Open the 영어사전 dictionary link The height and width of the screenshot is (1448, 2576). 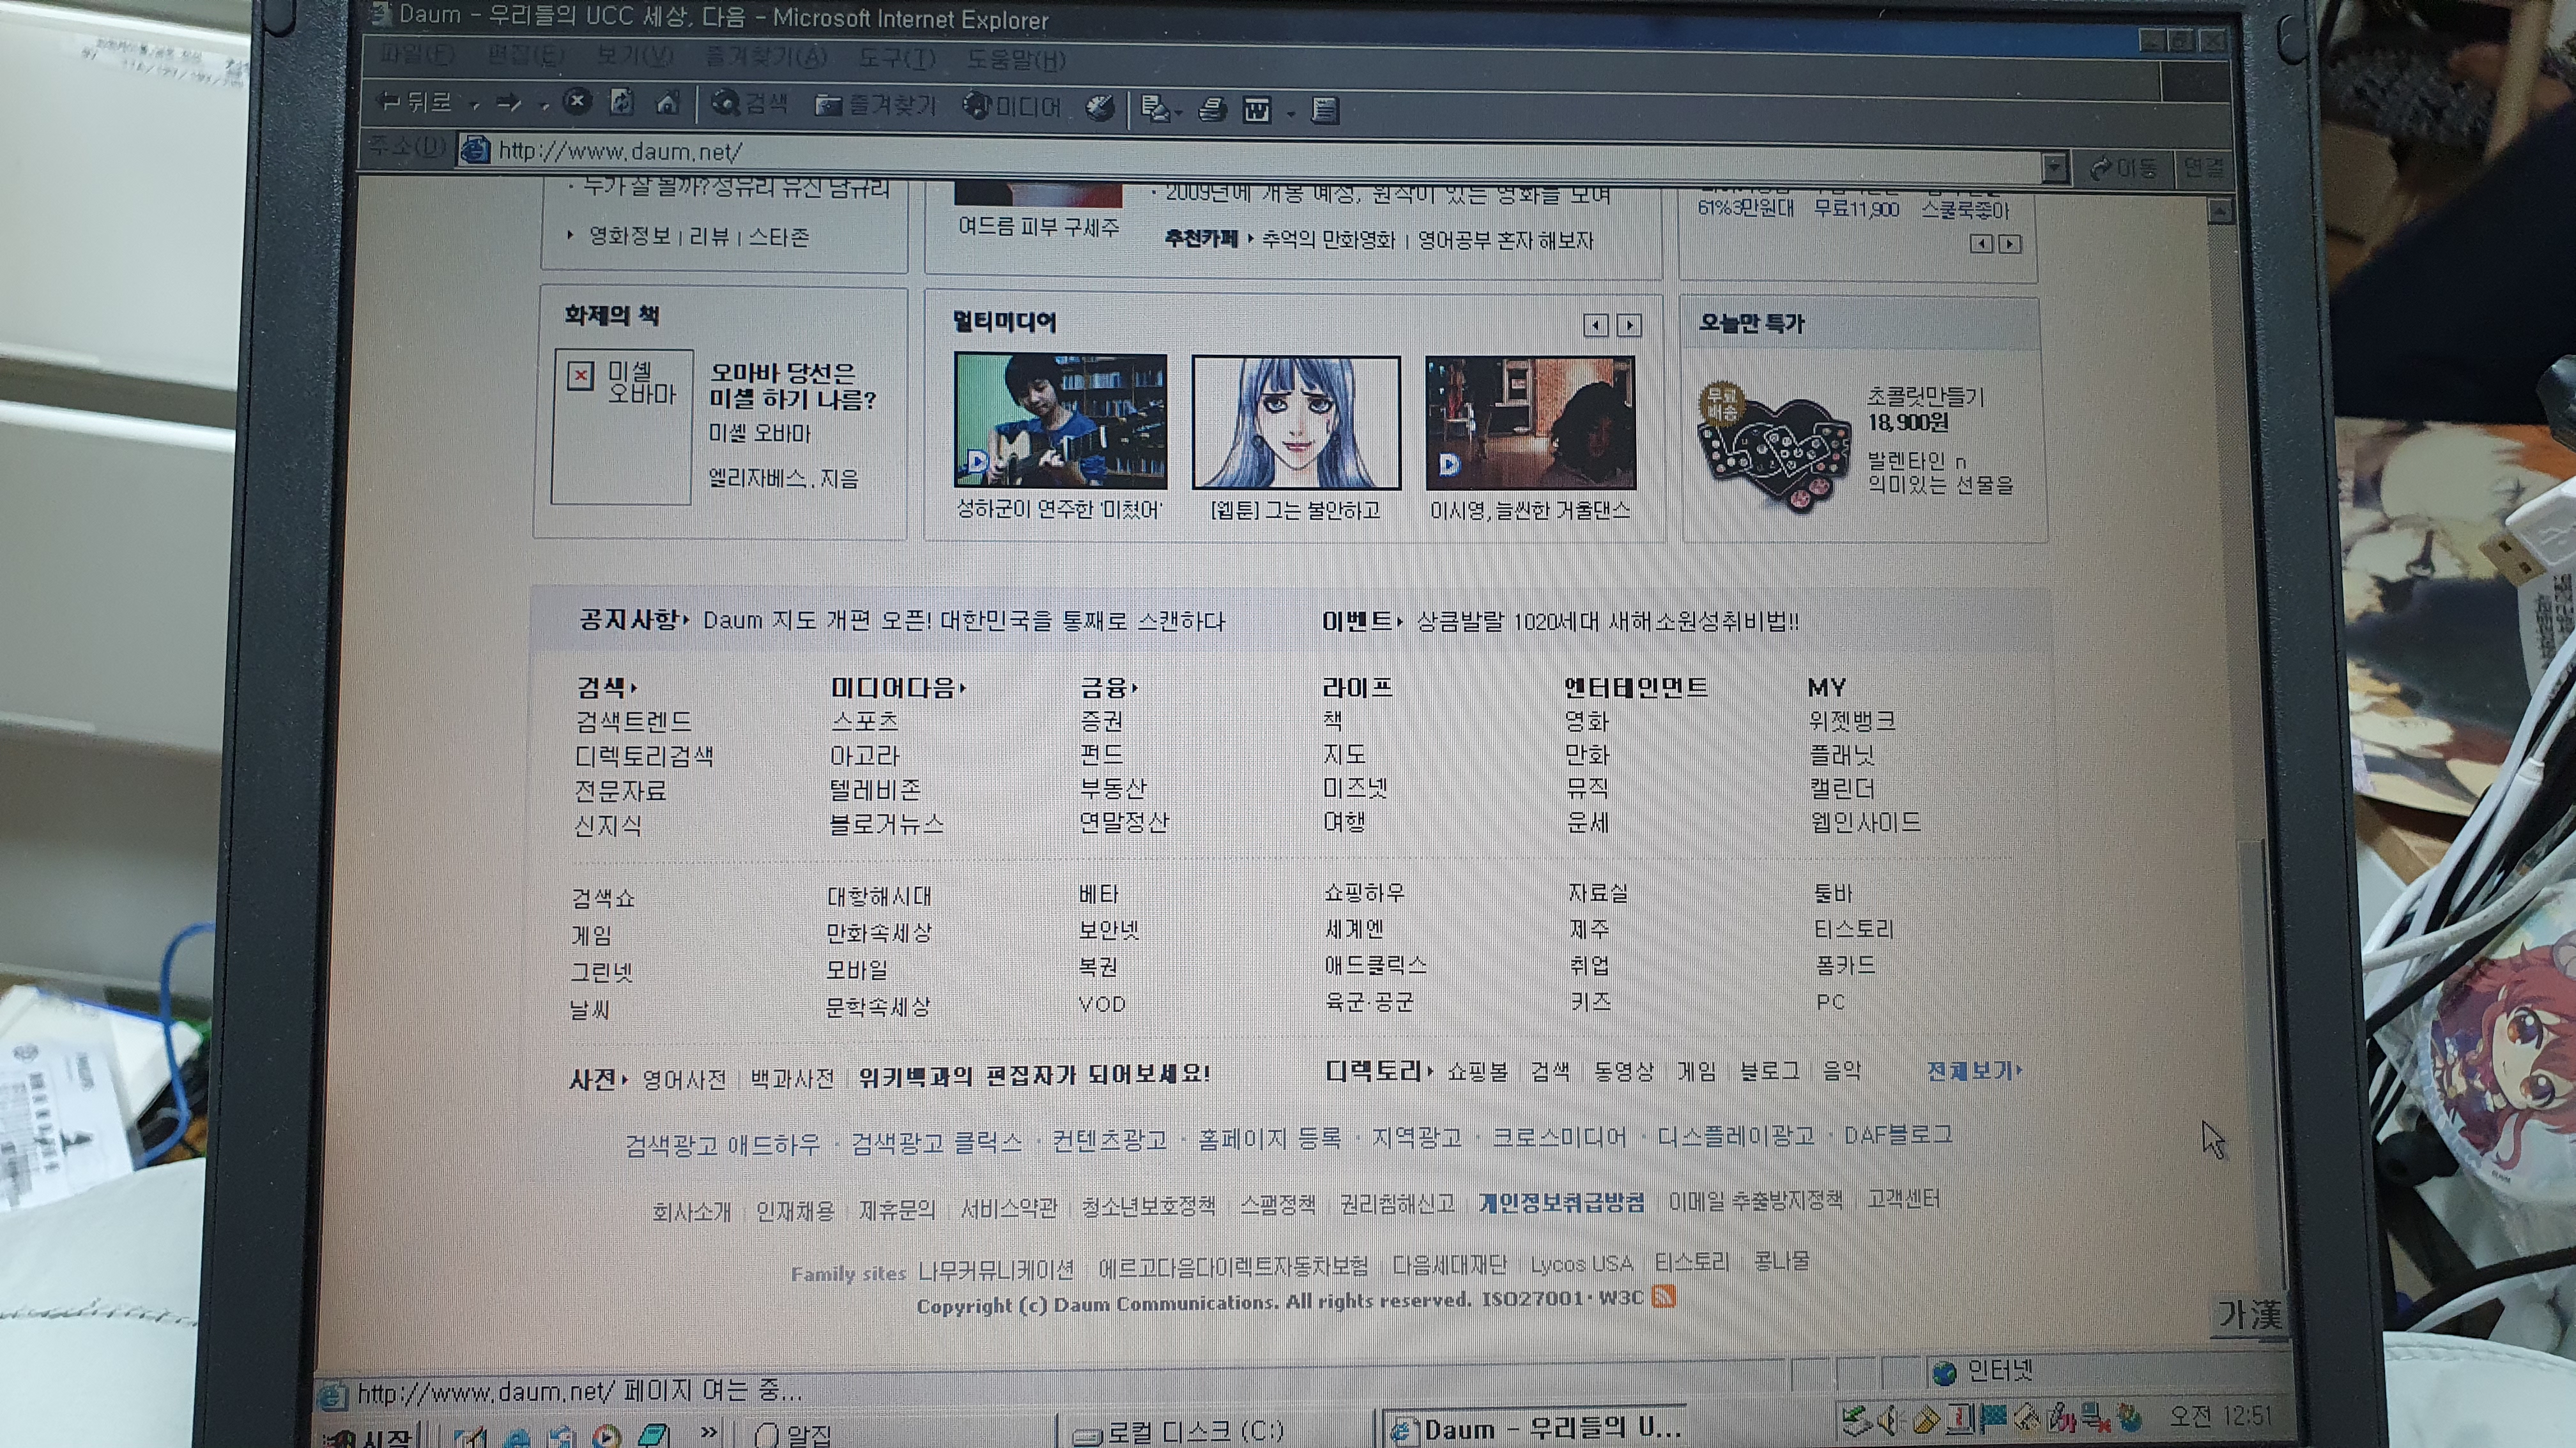click(684, 1079)
